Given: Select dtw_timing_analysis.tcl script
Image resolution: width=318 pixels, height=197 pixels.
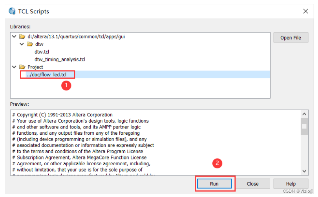Looking at the screenshot, I should (x=60, y=60).
